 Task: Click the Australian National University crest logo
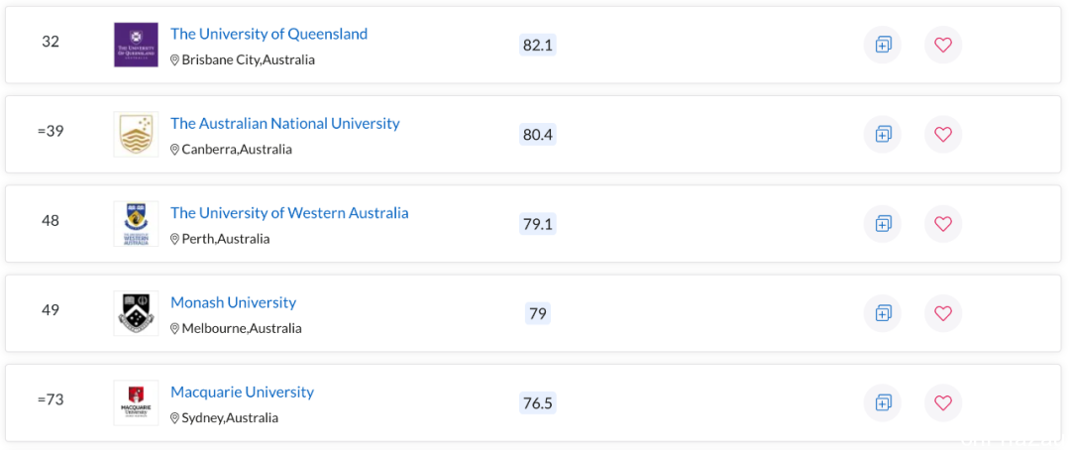point(136,135)
